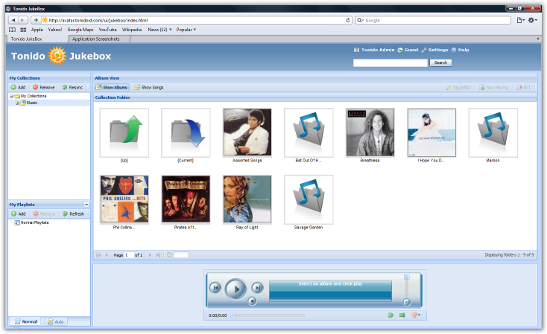547x334 pixels.
Task: Skip to the previous track in the player
Action: pyautogui.click(x=215, y=288)
